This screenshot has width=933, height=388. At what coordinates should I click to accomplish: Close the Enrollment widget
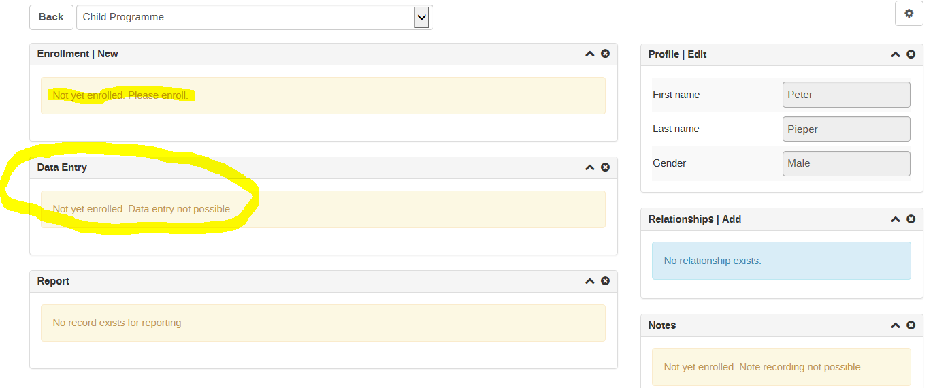[605, 54]
